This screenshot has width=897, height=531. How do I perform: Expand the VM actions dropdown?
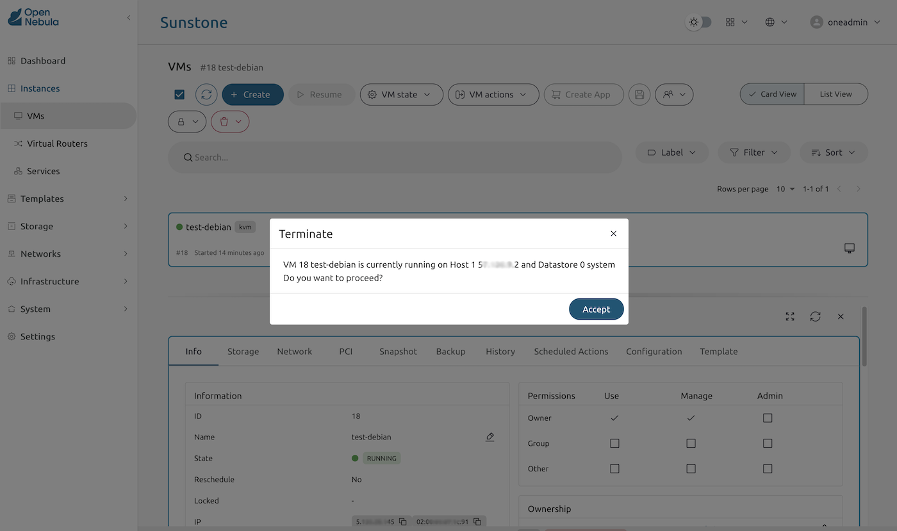pos(491,95)
